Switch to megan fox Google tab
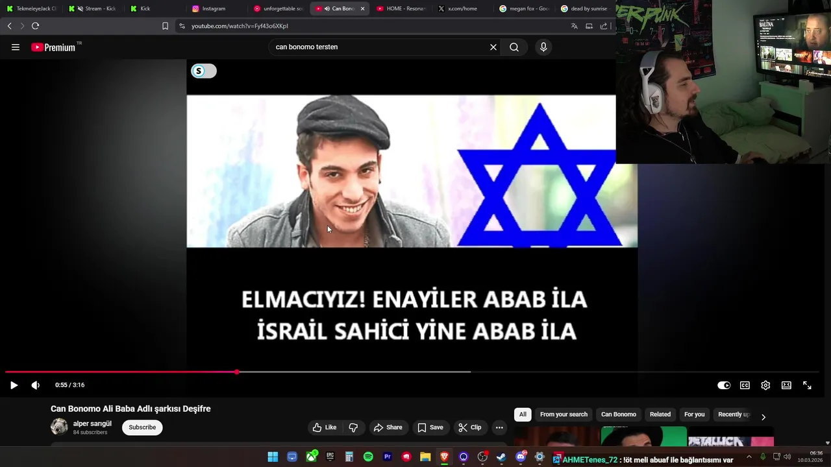 point(525,8)
